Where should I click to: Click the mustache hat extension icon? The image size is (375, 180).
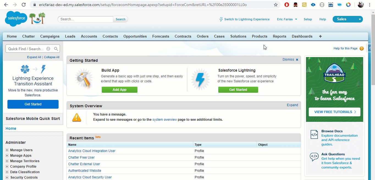(x=296, y=5)
